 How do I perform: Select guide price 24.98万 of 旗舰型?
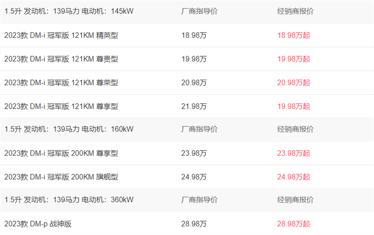coord(194,177)
